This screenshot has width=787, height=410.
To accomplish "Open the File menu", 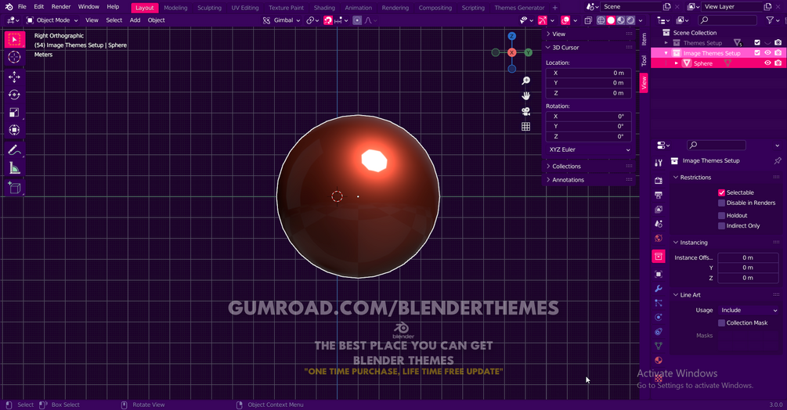I will point(22,7).
